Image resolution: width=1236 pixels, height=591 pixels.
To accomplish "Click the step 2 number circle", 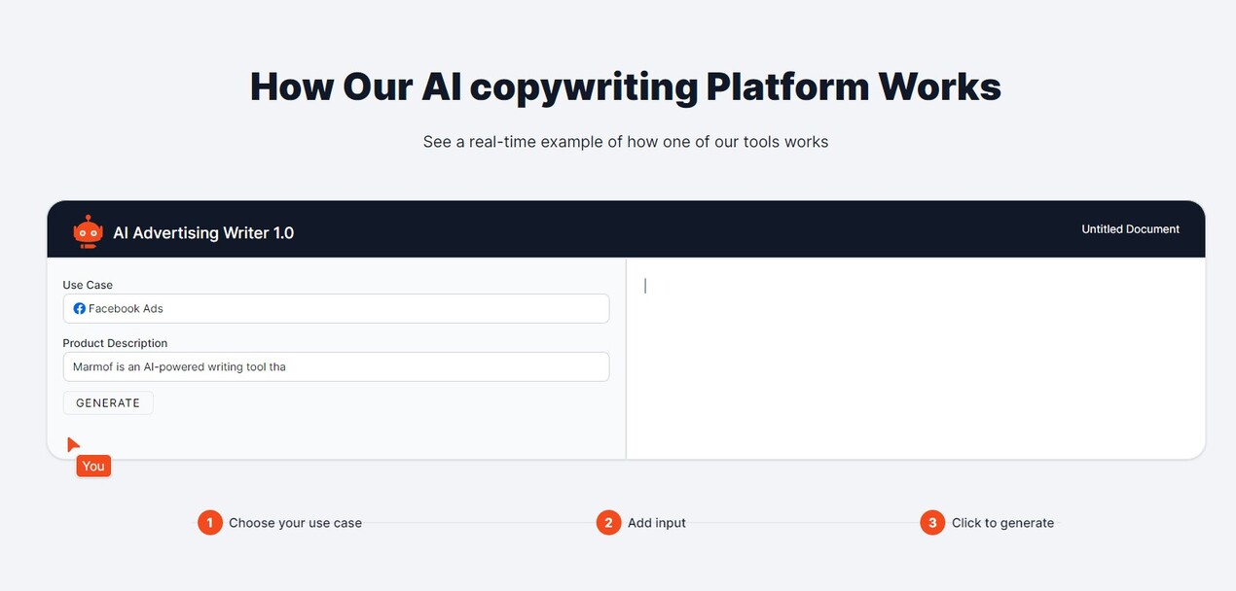I will (608, 523).
